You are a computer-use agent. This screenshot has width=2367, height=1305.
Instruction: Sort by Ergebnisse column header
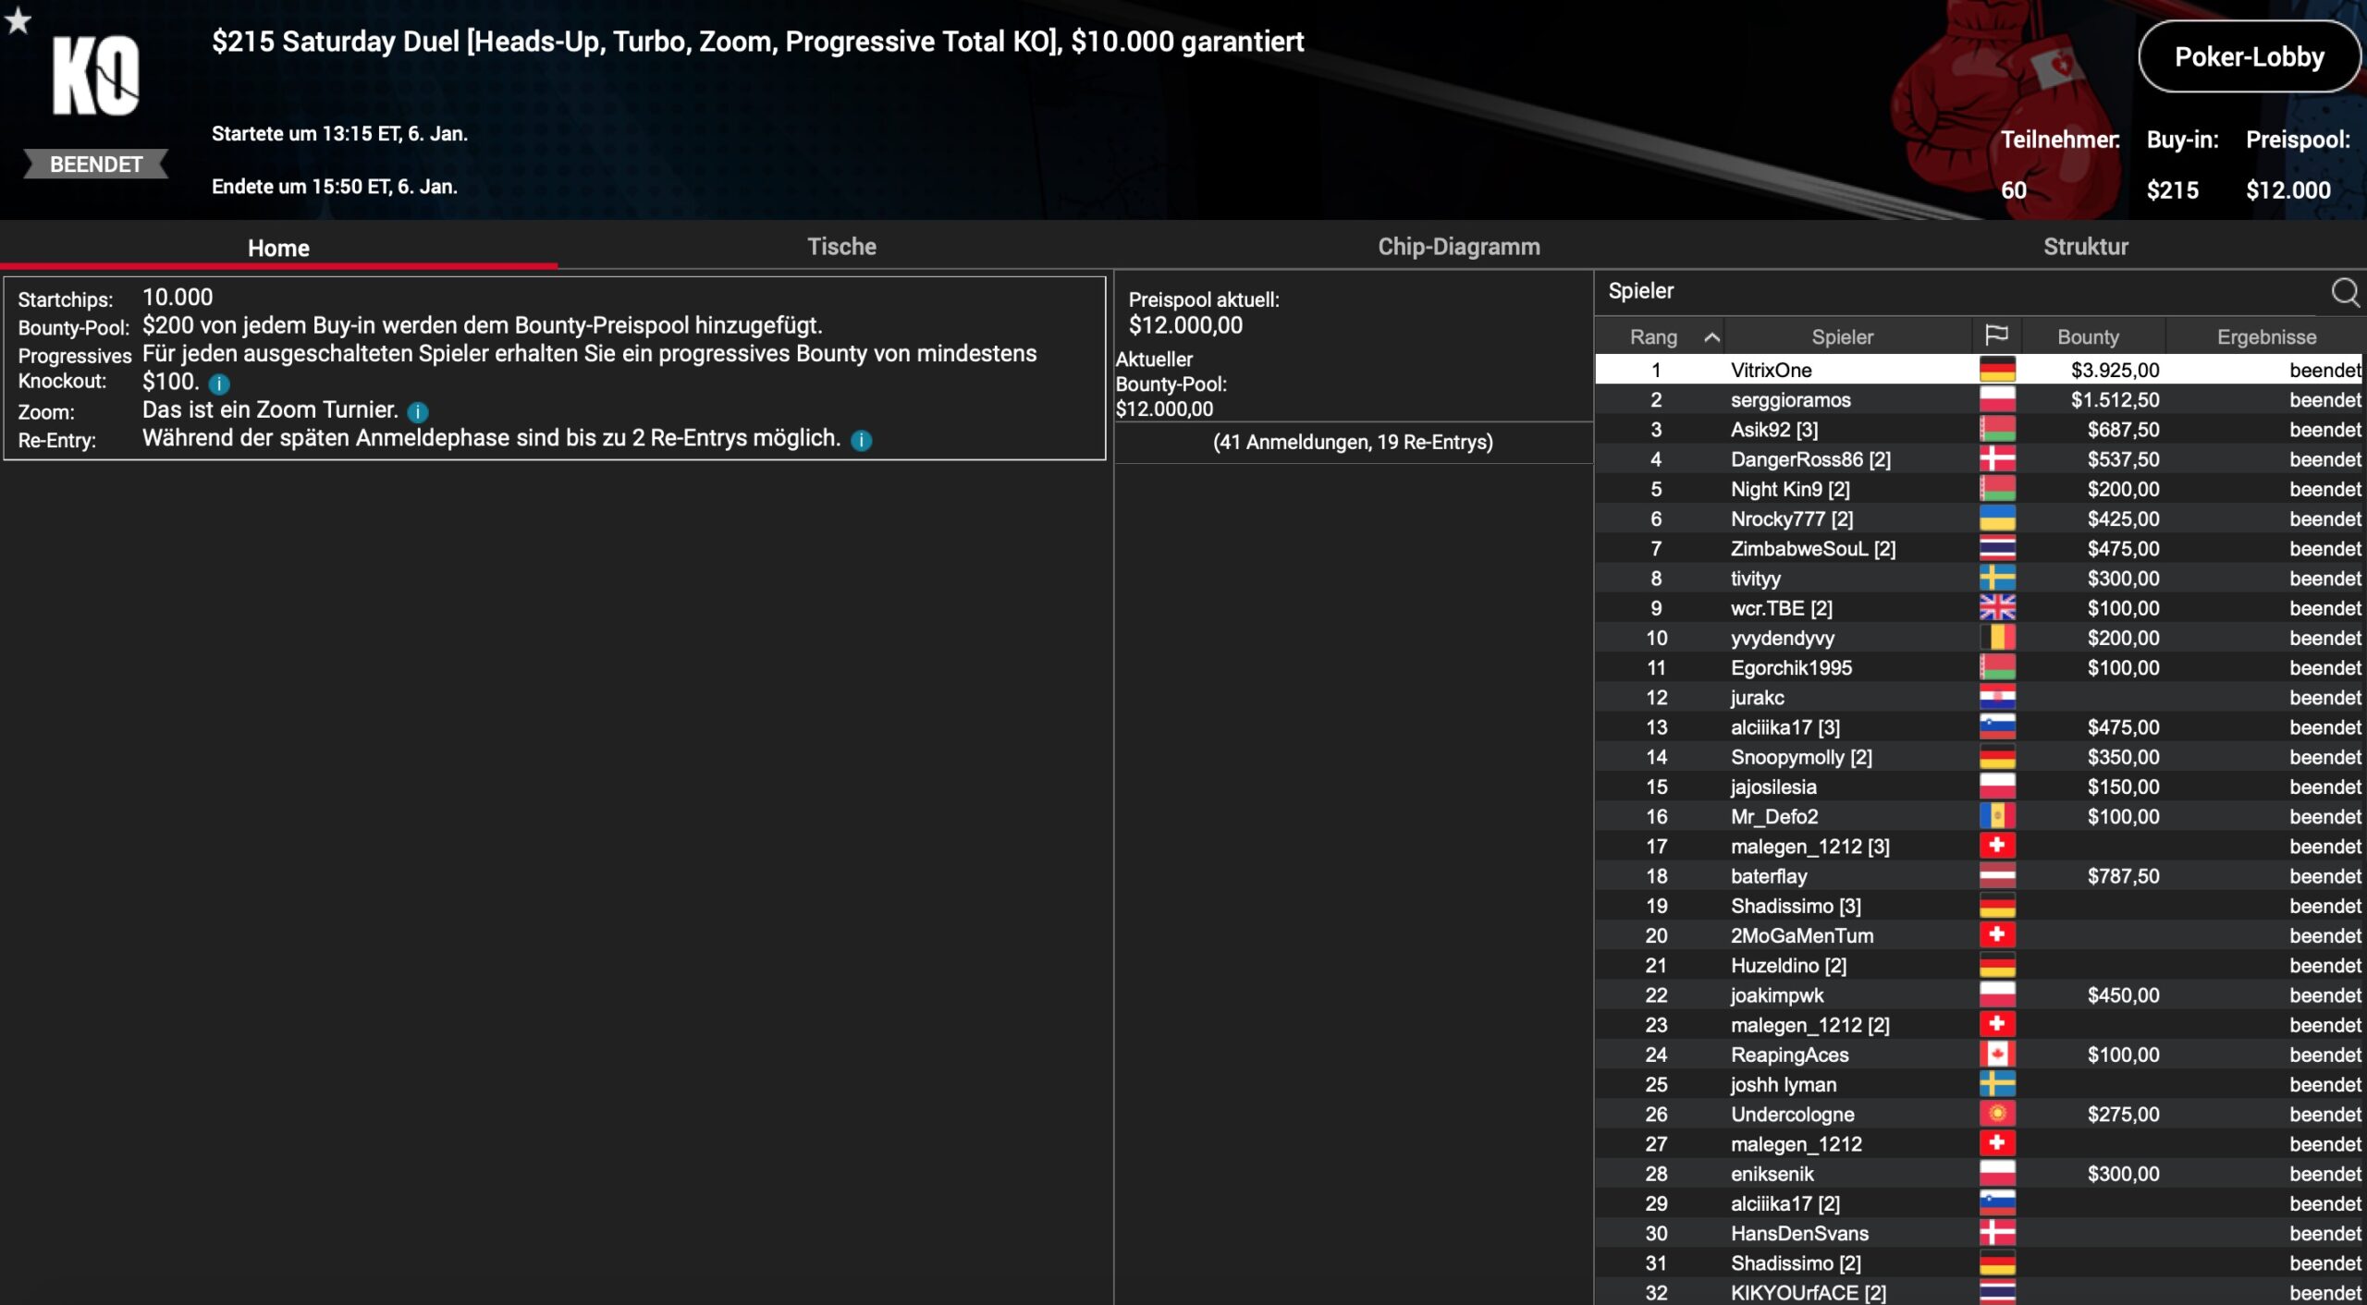[2265, 337]
